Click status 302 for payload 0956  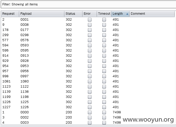pos(69,71)
